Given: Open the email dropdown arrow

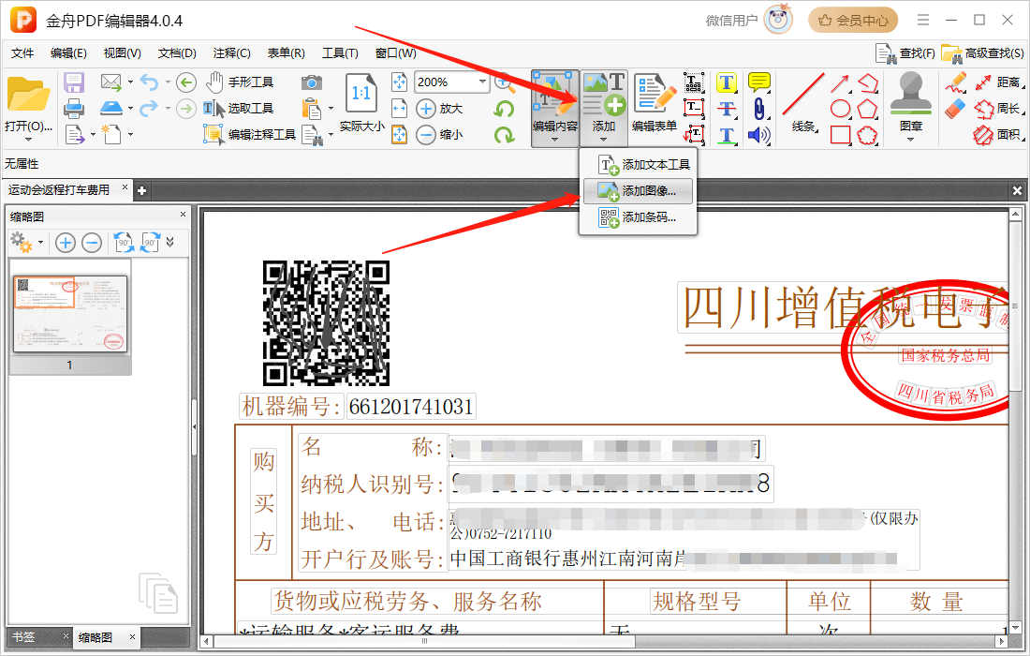Looking at the screenshot, I should coord(130,82).
